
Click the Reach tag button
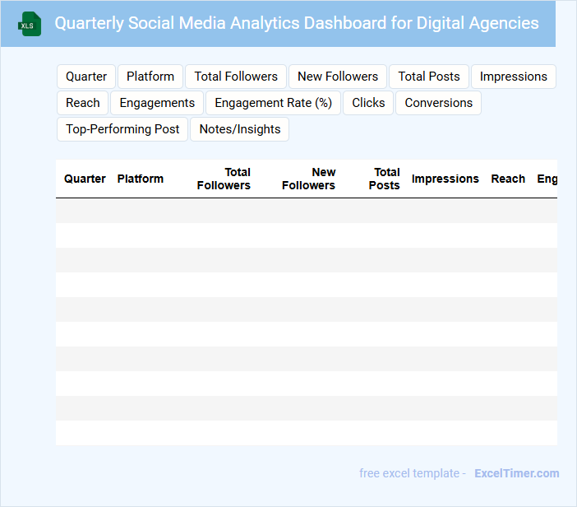point(83,103)
